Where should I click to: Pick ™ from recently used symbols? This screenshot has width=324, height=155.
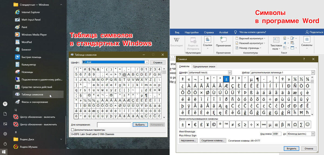point(226,125)
